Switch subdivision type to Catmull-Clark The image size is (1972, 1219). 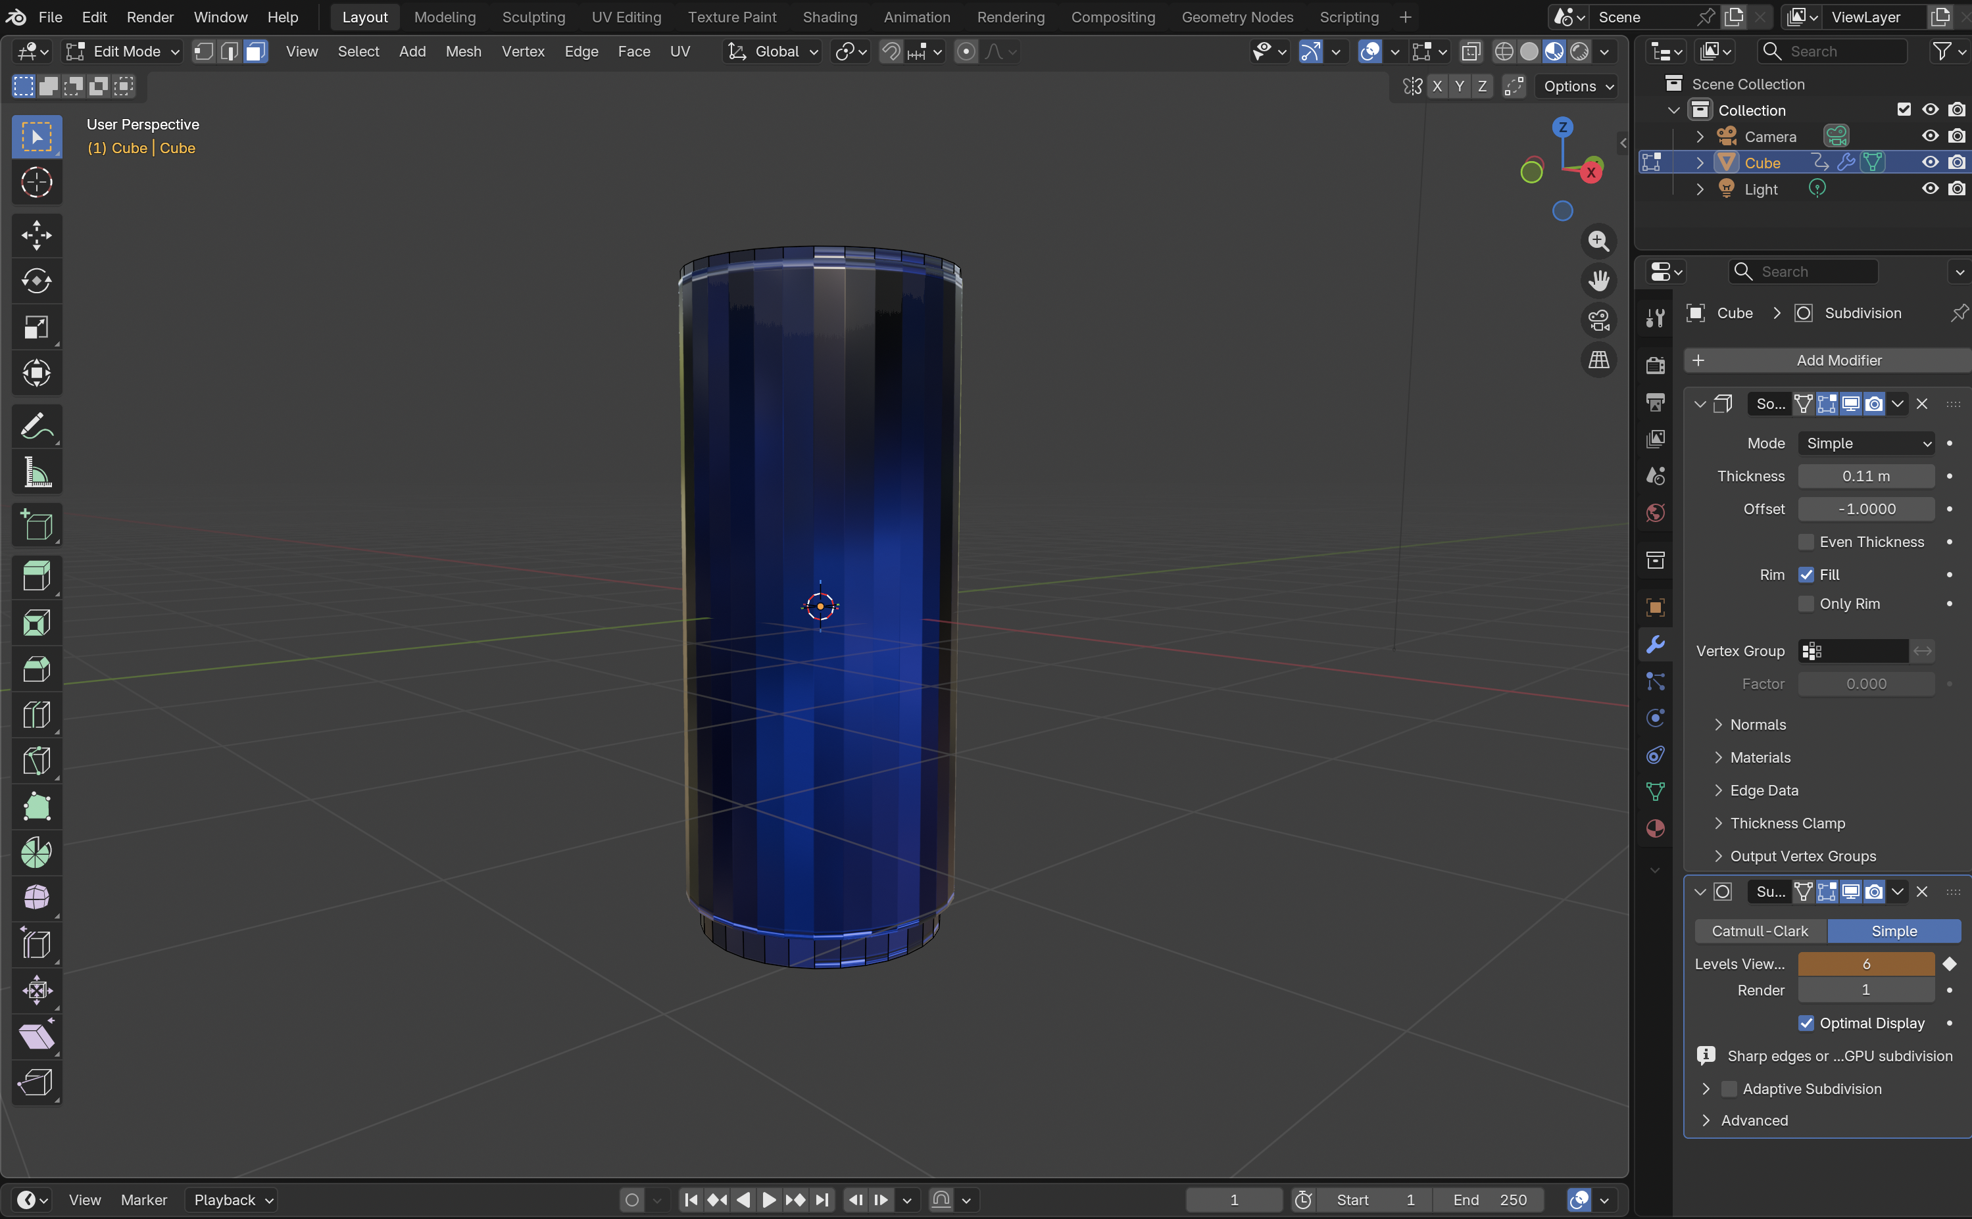pos(1759,931)
